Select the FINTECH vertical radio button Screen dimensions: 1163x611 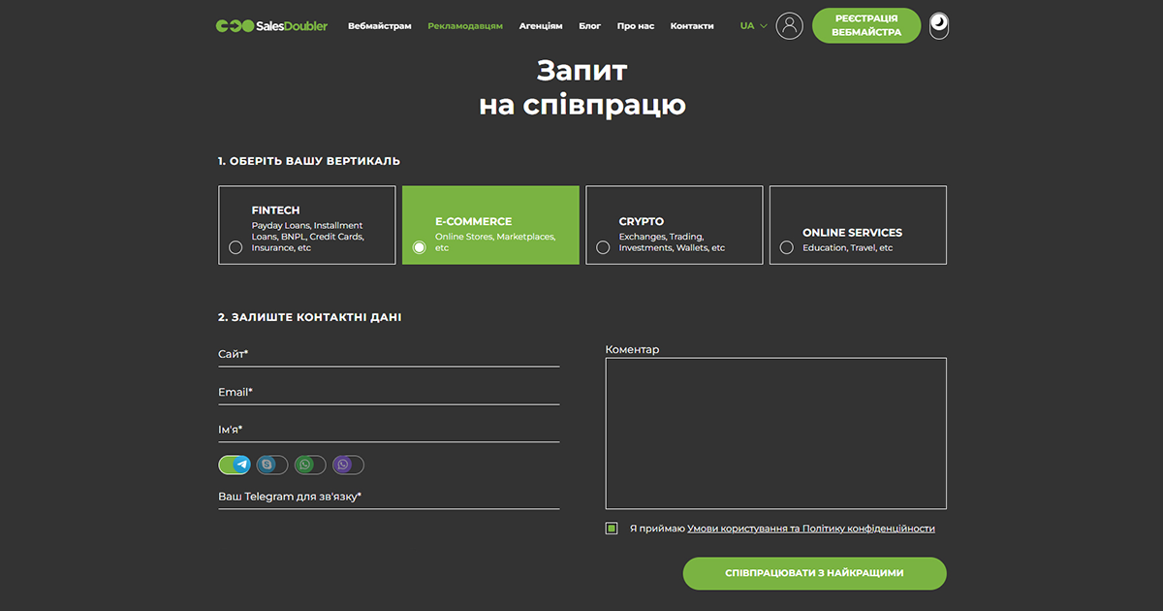236,247
